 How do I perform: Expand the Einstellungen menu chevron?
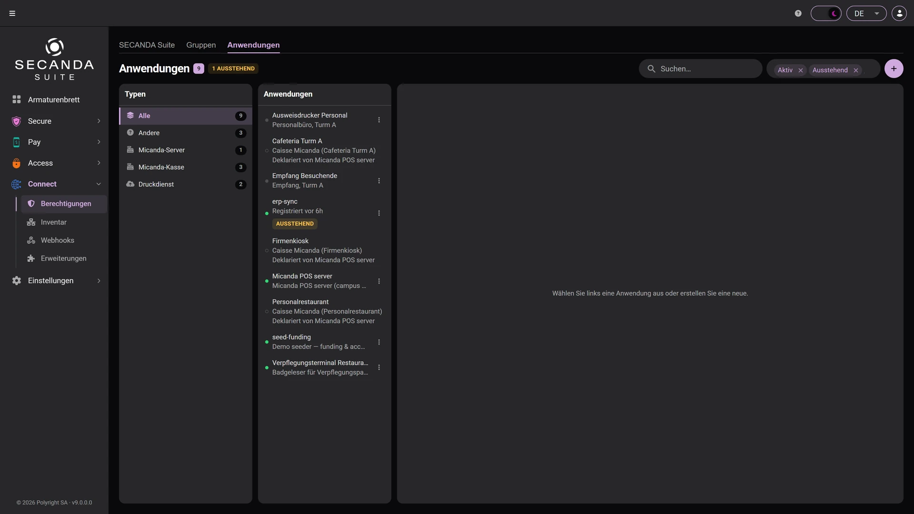click(99, 281)
